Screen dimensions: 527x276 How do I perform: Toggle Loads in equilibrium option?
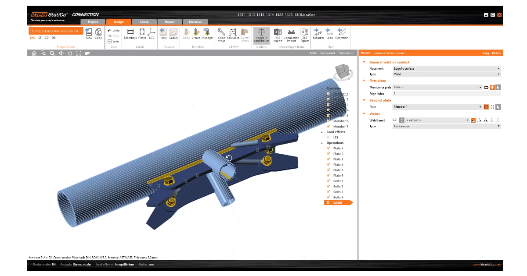pyautogui.click(x=261, y=34)
